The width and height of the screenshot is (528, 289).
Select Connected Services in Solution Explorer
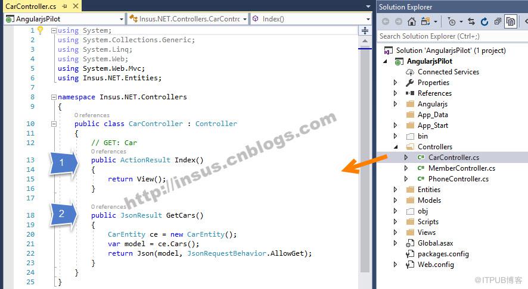click(448, 72)
